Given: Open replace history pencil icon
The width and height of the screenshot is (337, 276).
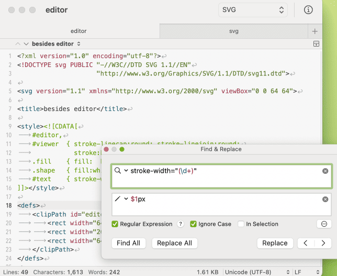Looking at the screenshot, I should (x=118, y=199).
